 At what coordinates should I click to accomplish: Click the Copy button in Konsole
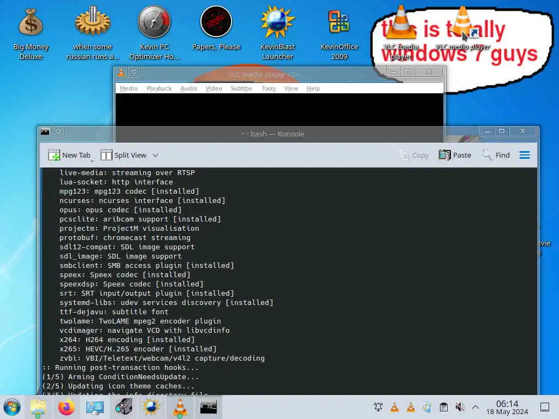(x=413, y=155)
